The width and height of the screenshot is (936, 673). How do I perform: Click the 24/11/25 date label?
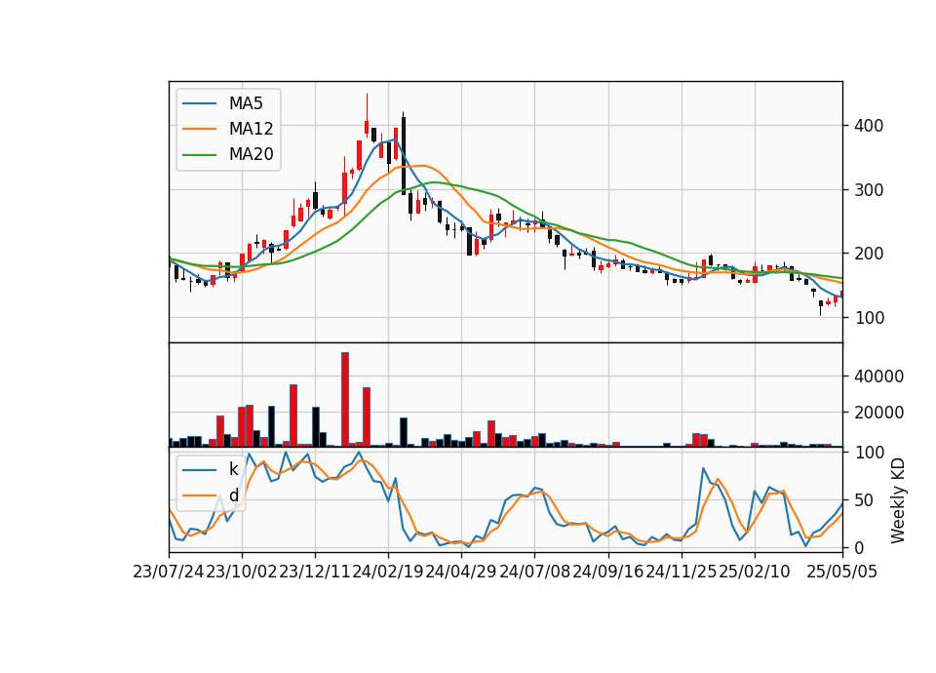pos(682,572)
